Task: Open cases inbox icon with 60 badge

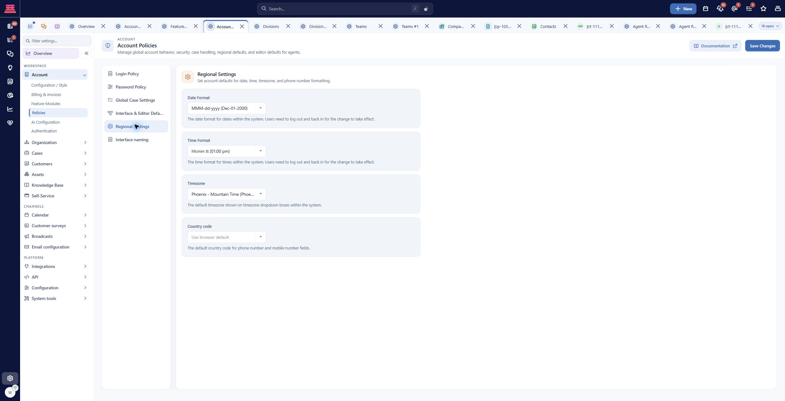Action: (10, 26)
